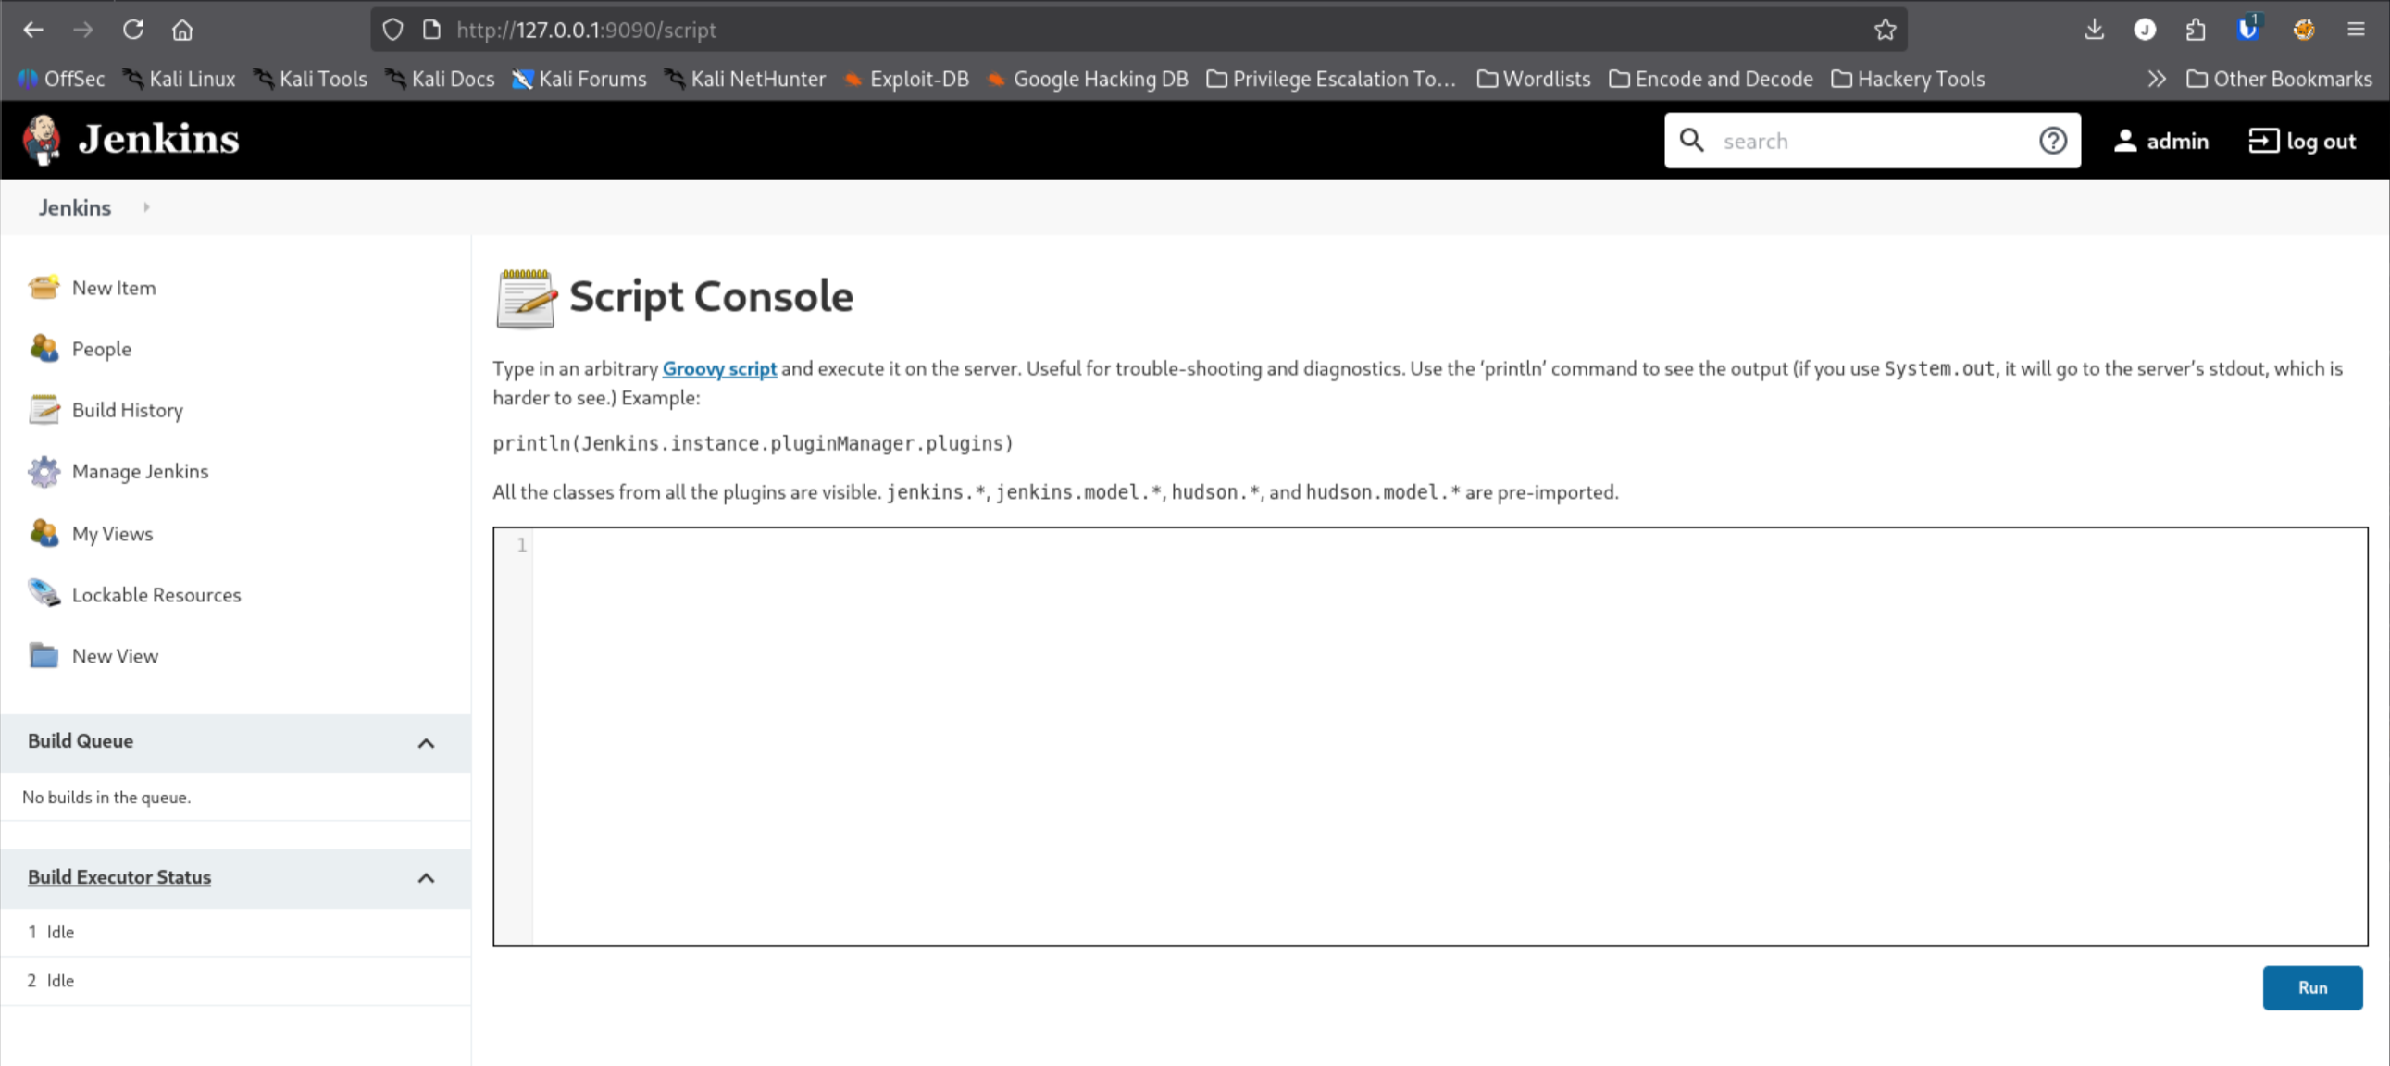Open the browser Downloads panel
This screenshot has width=2390, height=1066.
pyautogui.click(x=2094, y=30)
